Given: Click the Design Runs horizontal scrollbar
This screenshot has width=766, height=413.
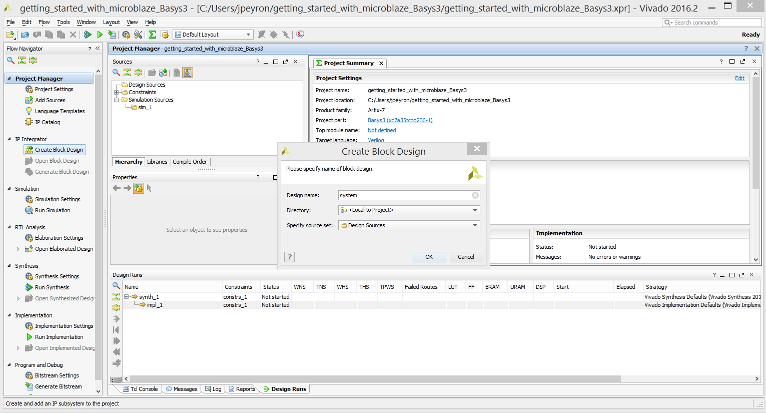Looking at the screenshot, I should [375, 379].
